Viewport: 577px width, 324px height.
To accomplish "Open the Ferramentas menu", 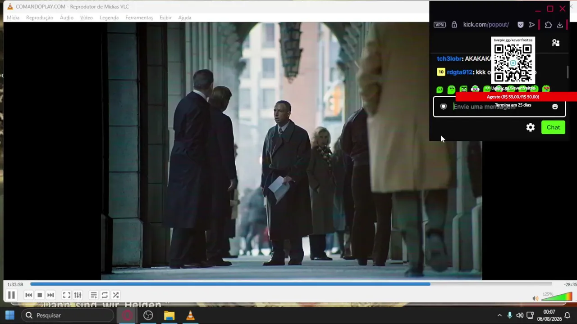I will (139, 18).
